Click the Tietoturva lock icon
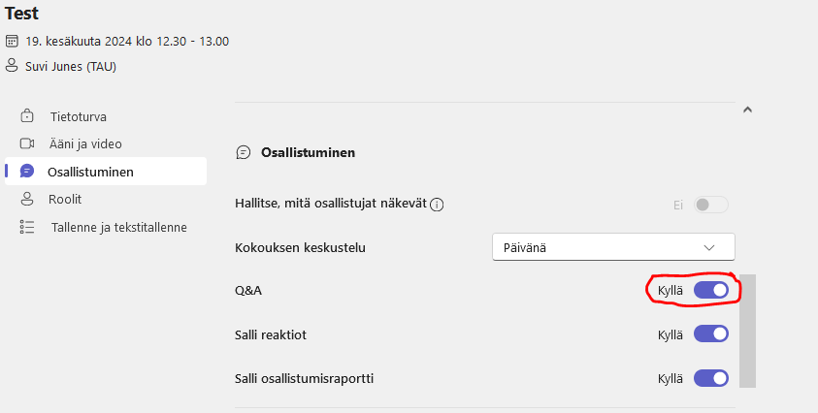The height and width of the screenshot is (413, 818). coord(27,116)
